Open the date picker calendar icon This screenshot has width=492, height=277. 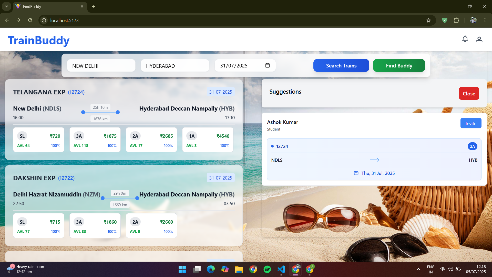pyautogui.click(x=268, y=65)
